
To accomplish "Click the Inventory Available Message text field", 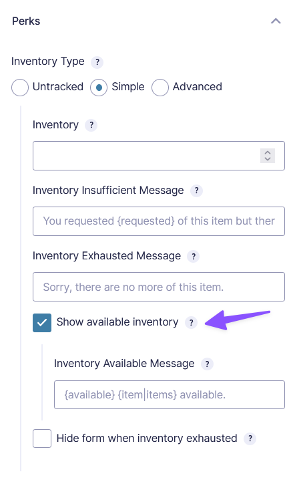I will point(170,394).
